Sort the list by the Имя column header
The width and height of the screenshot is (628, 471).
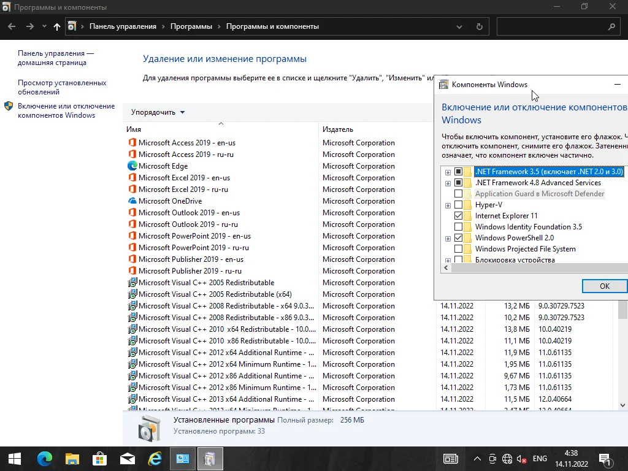(x=134, y=129)
